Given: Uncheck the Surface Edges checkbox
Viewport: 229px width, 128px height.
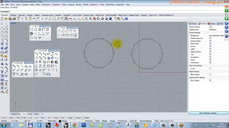Looking at the screenshot, I should point(210,41).
